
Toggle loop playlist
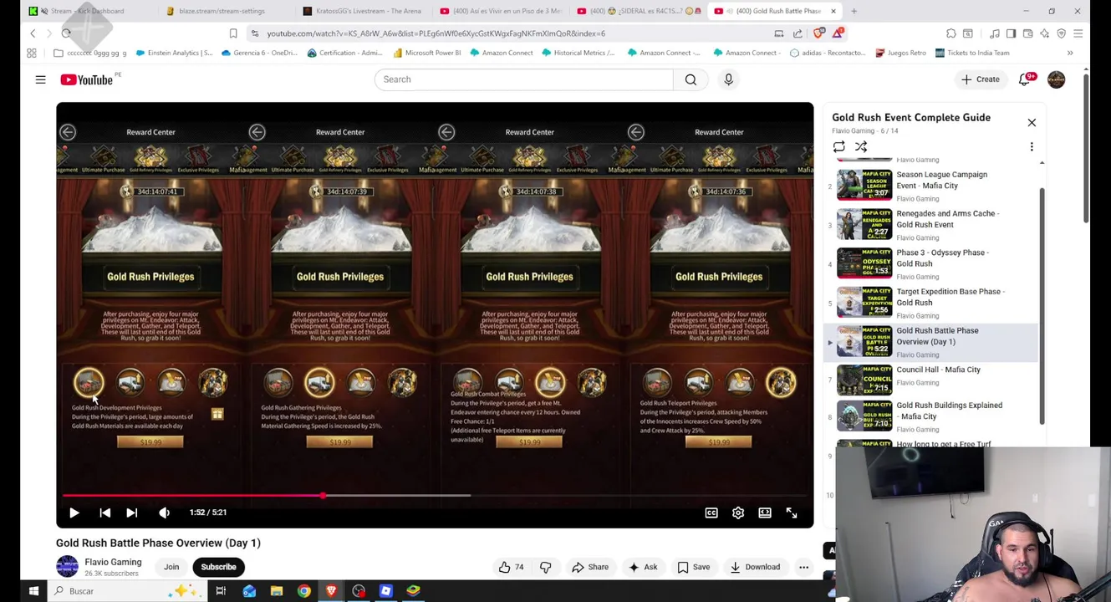click(838, 147)
